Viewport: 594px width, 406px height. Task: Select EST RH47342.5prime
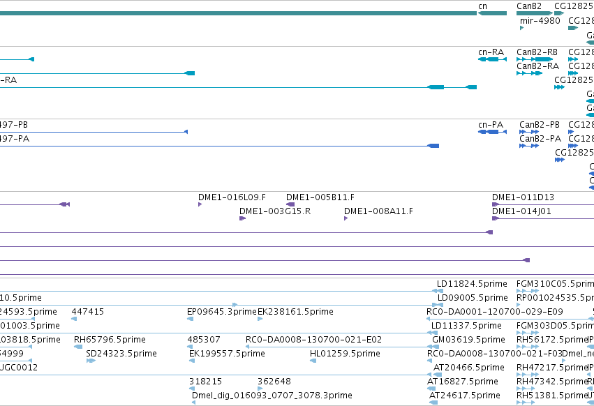point(551,382)
